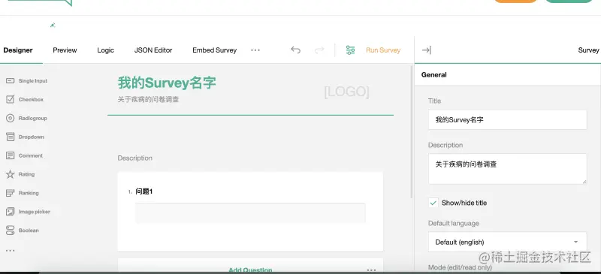Select the Image picker icon
Viewport: 601px width, 274px height.
coord(11,212)
